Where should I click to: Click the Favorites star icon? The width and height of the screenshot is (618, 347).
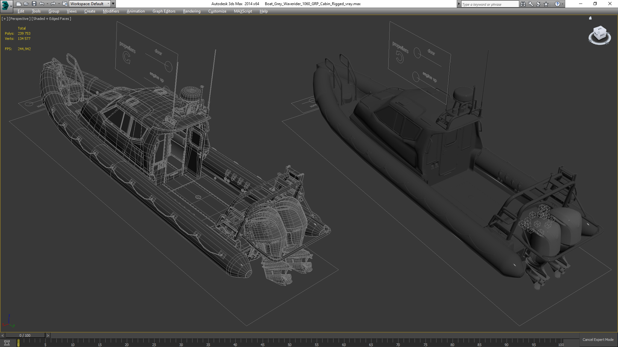546,4
